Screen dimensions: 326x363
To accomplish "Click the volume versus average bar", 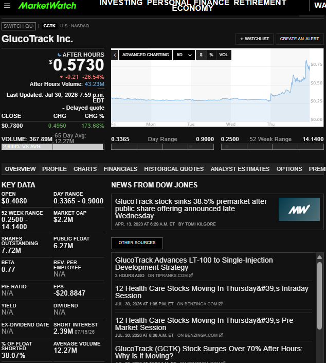I will pyautogui.click(x=53, y=147).
